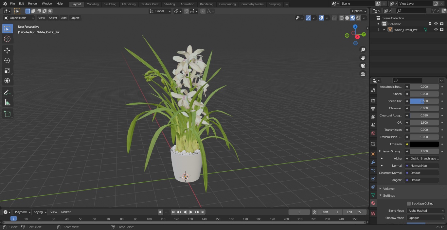Viewport: 447px width, 230px height.
Task: Open the Shadow Mode Opaque dropdown
Action: 426,218
